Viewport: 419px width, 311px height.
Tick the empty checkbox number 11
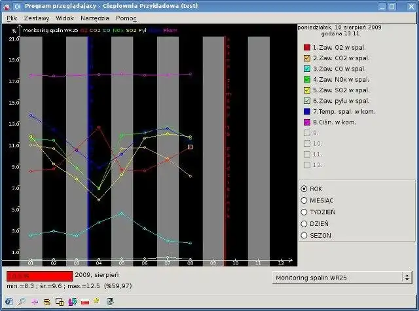click(307, 154)
